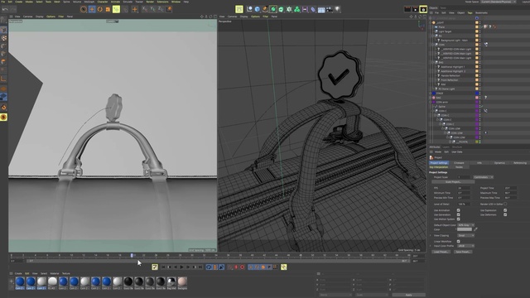Click frame marker on the timeline ruler
The height and width of the screenshot is (298, 530).
point(132,256)
